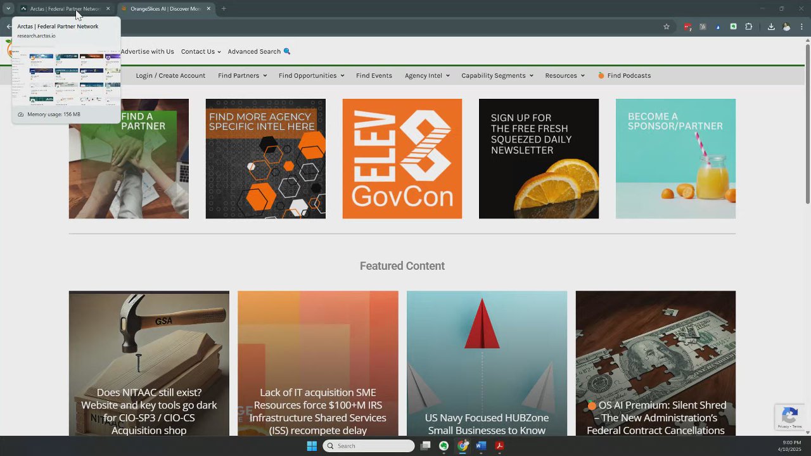
Task: Expand the Resources menu
Action: click(x=565, y=75)
